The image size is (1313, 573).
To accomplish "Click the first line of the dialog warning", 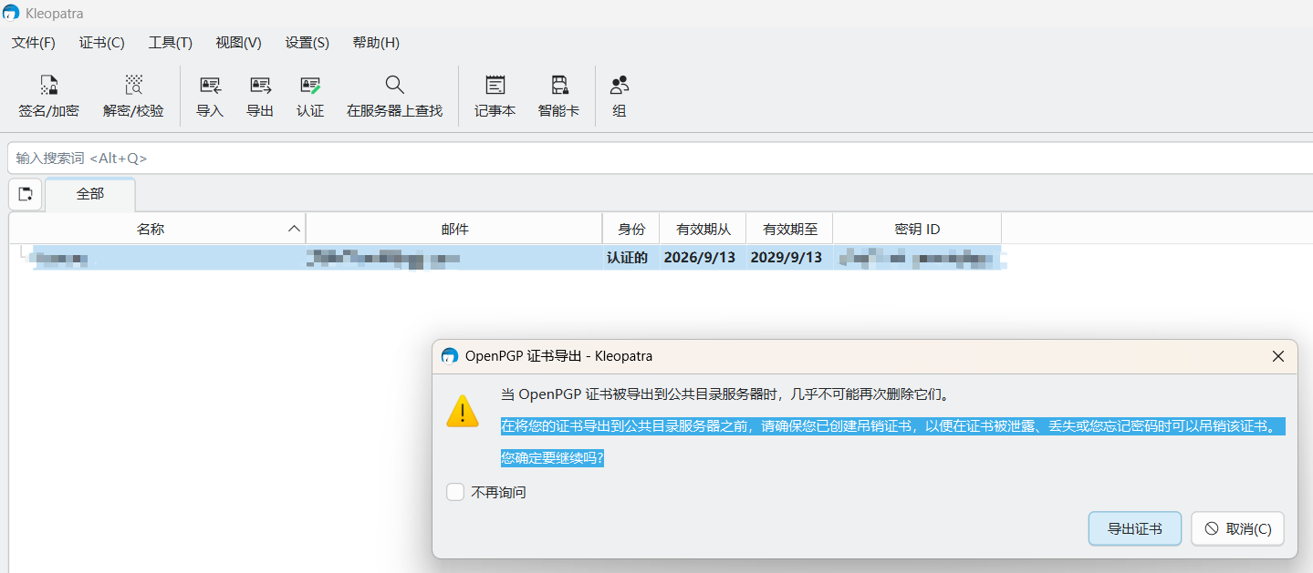I will [x=726, y=394].
